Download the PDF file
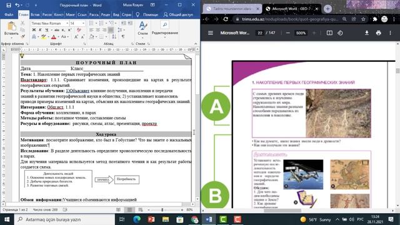The height and width of the screenshot is (225, 400). click(367, 33)
